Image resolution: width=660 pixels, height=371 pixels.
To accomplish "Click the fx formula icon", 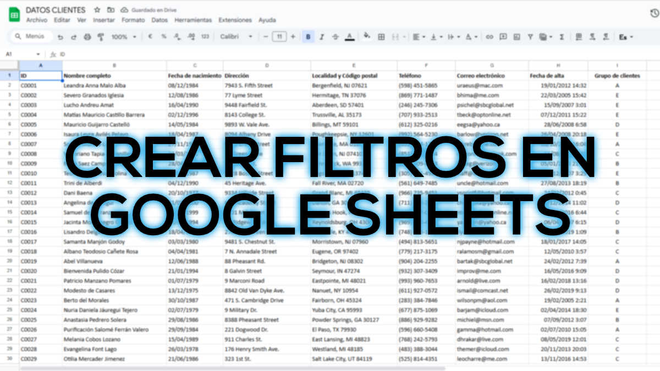I will coord(53,54).
